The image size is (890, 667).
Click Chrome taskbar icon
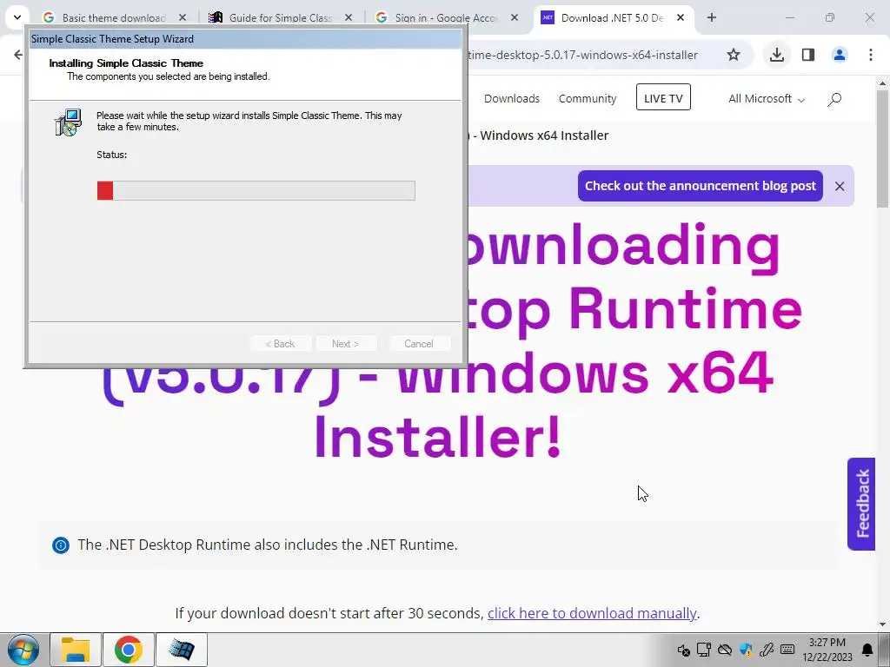[x=129, y=650]
